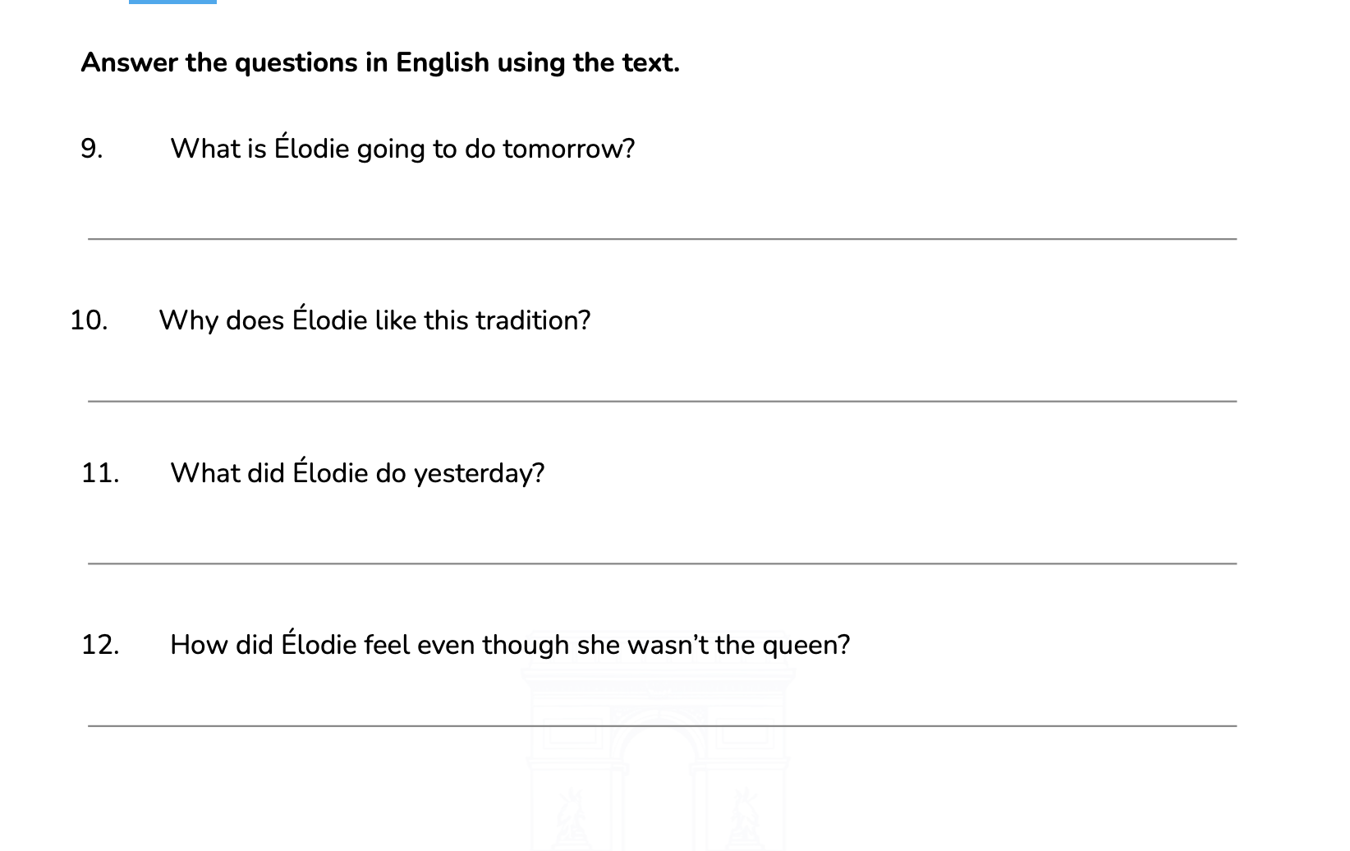Click the question number 10

pos(89,320)
